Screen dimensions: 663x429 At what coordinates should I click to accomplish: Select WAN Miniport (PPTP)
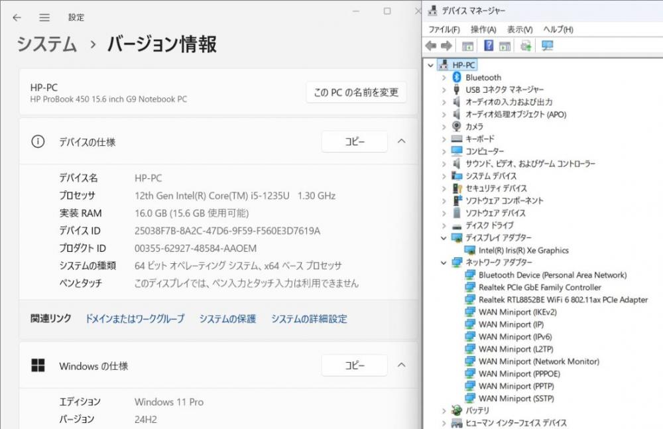516,386
